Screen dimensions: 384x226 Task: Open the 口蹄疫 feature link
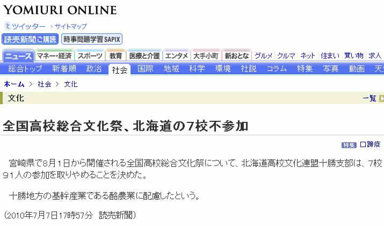(371, 144)
